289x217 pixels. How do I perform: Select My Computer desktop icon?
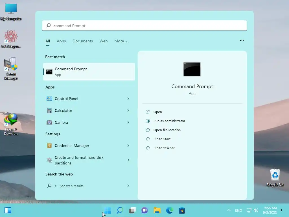coord(11,12)
